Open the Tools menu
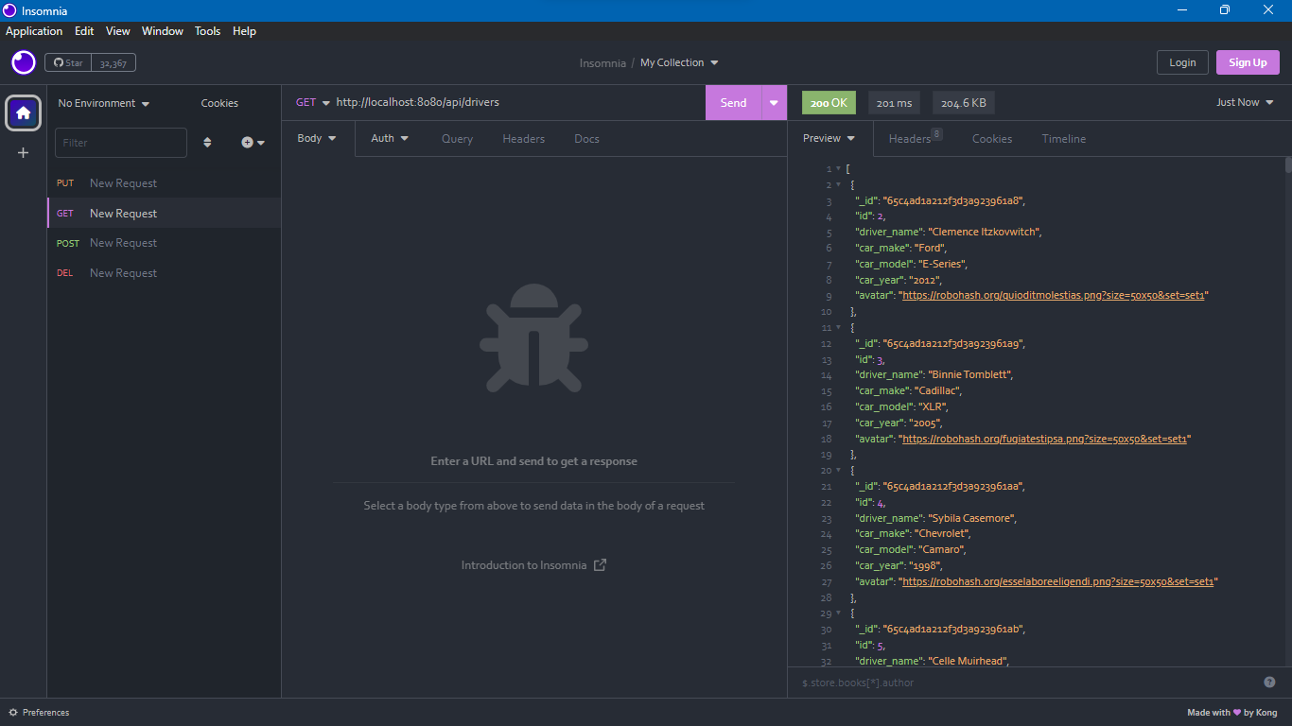 [208, 31]
